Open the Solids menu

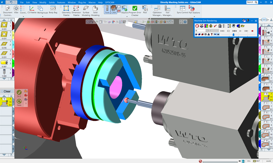click(x=52, y=2)
